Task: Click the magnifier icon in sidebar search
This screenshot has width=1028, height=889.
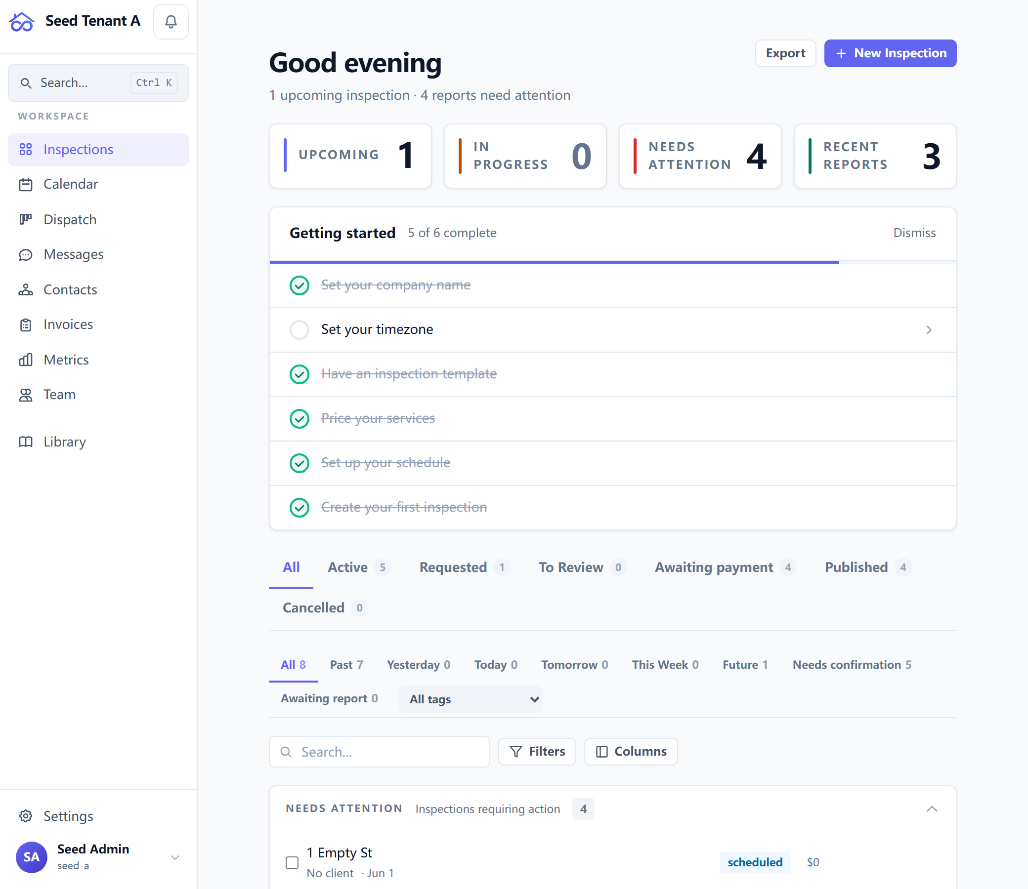Action: click(26, 83)
